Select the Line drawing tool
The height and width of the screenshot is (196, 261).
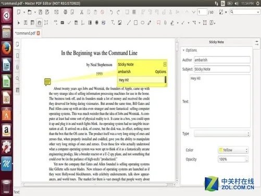click(129, 22)
